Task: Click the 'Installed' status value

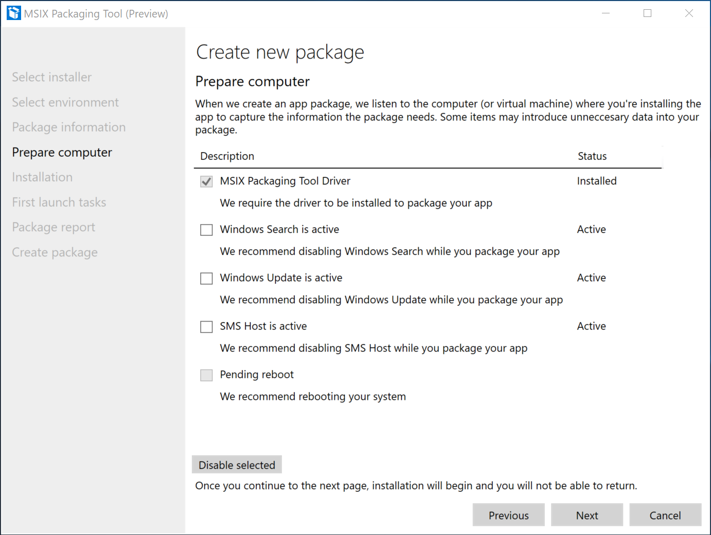Action: tap(597, 181)
